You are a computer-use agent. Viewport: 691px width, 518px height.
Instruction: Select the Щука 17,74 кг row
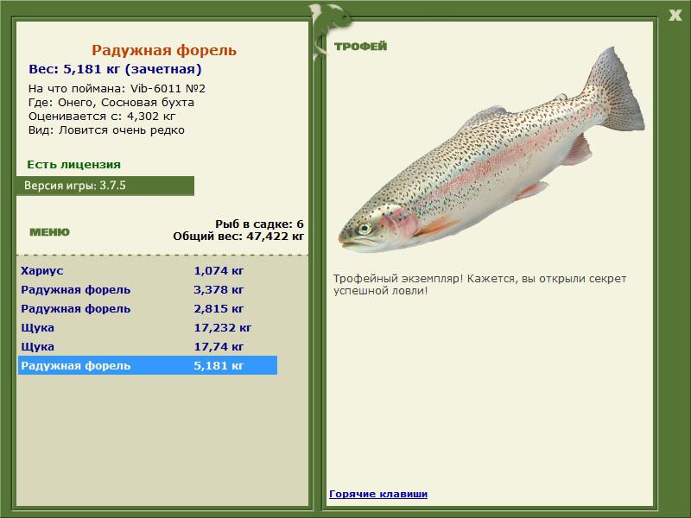pos(148,346)
